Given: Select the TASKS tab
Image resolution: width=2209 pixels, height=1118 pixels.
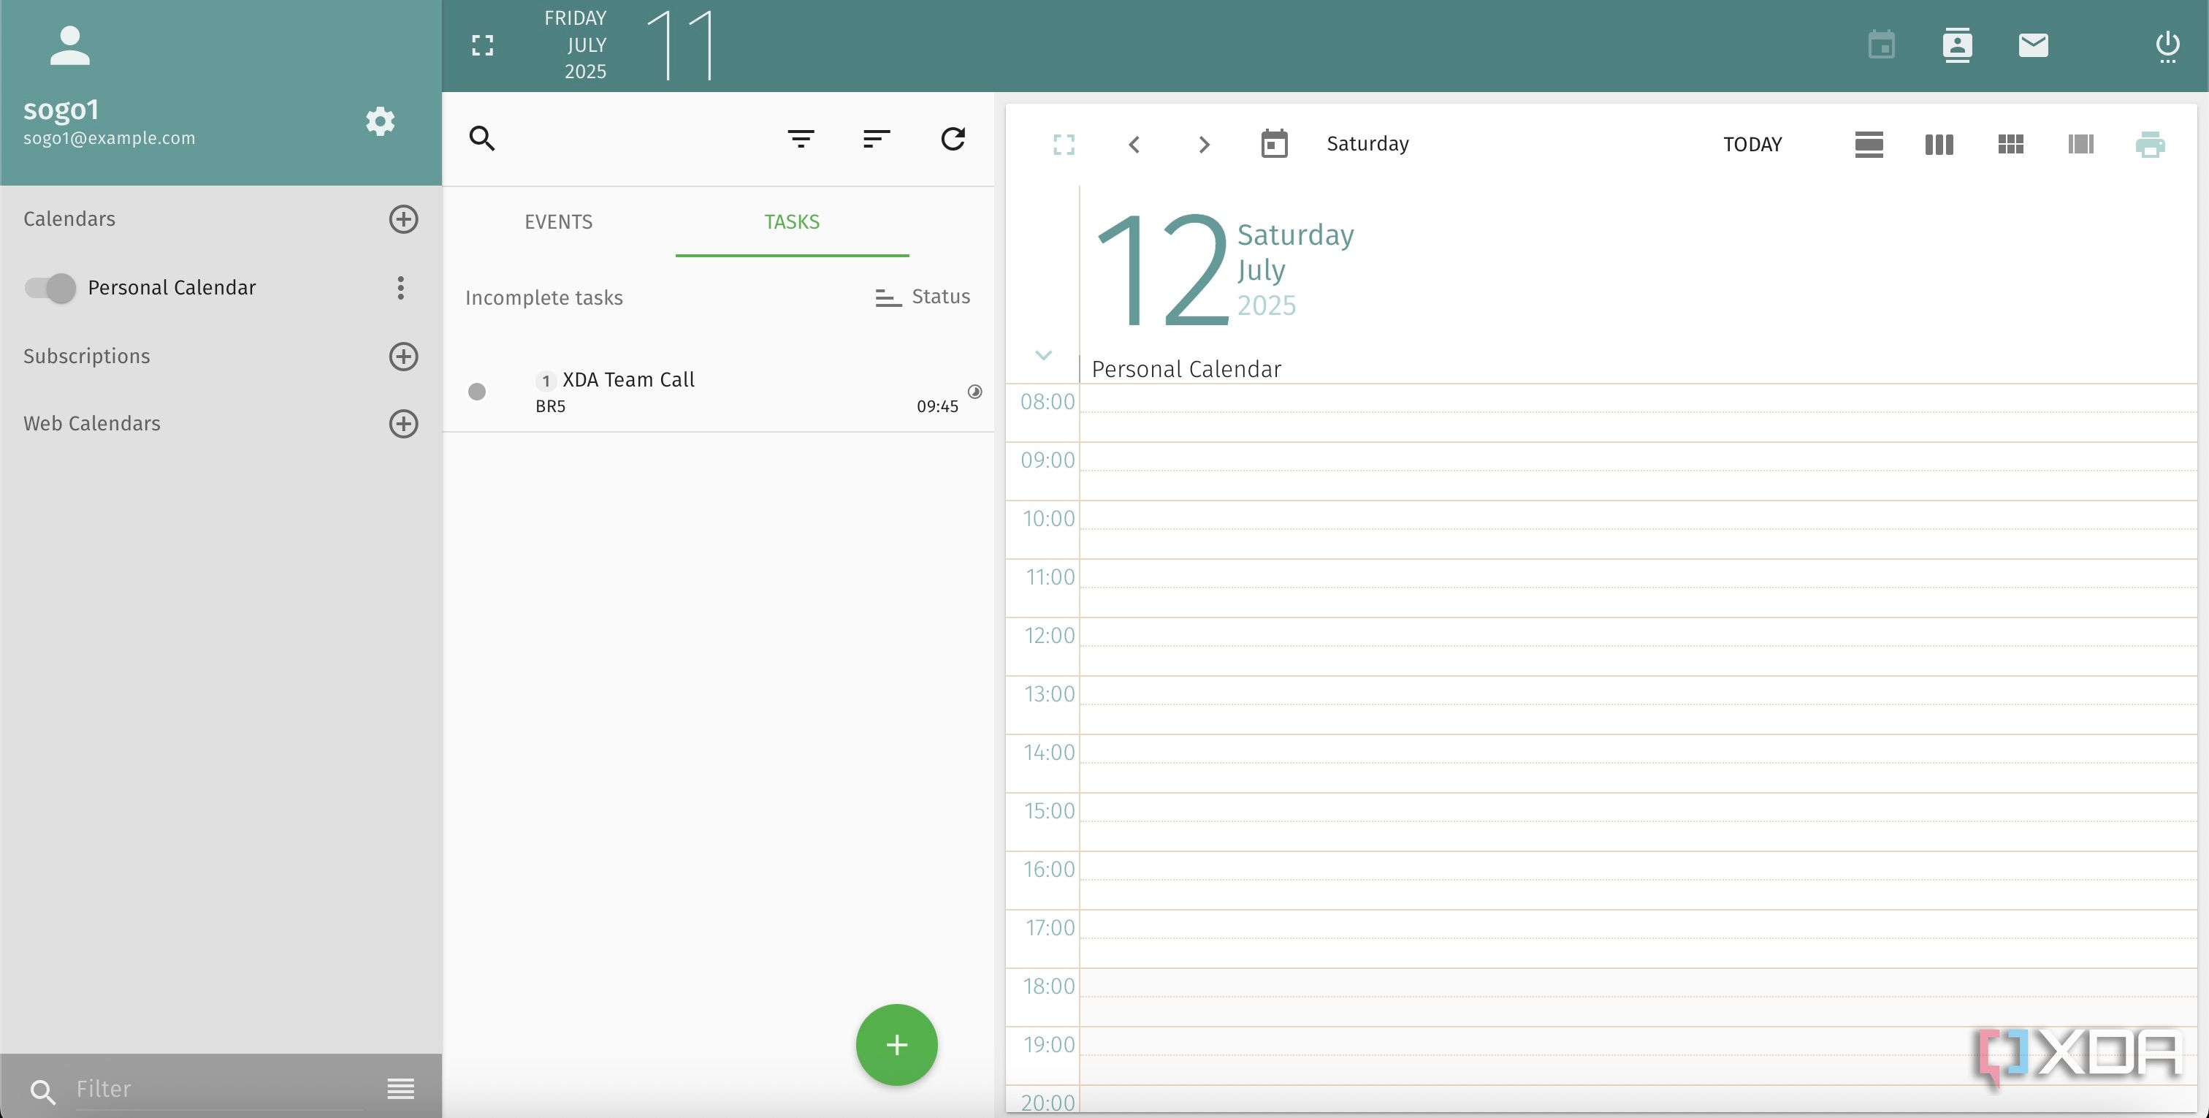Looking at the screenshot, I should (x=792, y=222).
